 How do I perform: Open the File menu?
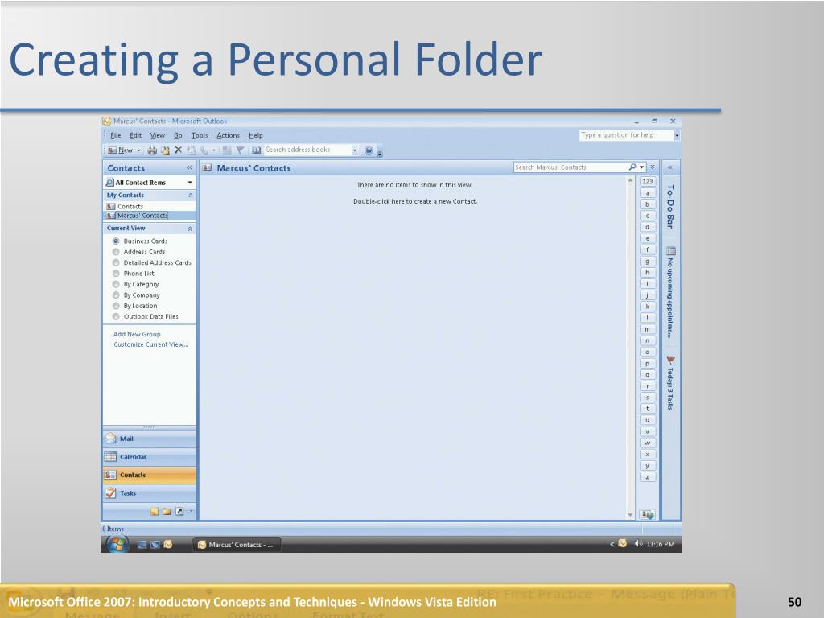tap(116, 135)
